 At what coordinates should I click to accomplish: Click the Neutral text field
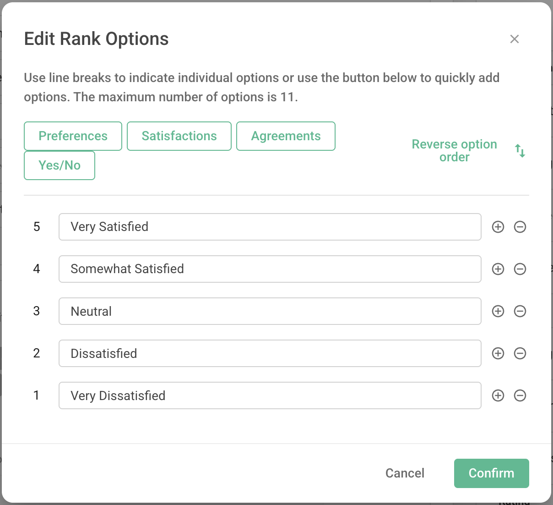[270, 311]
